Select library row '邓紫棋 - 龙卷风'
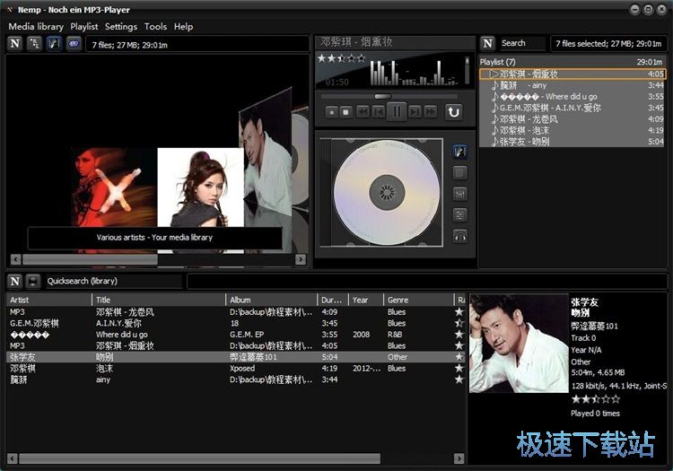673x471 pixels. 236,312
